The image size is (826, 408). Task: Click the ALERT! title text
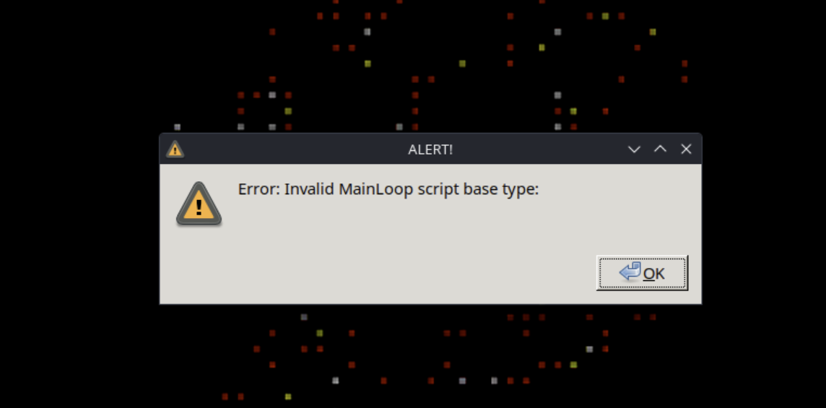click(430, 149)
